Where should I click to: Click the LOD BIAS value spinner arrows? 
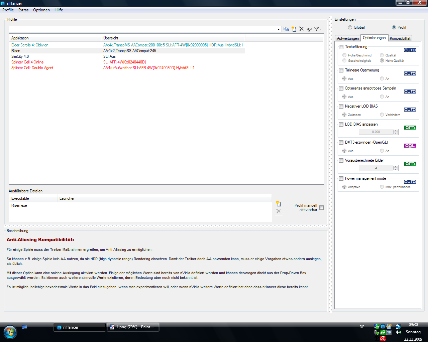[396, 132]
